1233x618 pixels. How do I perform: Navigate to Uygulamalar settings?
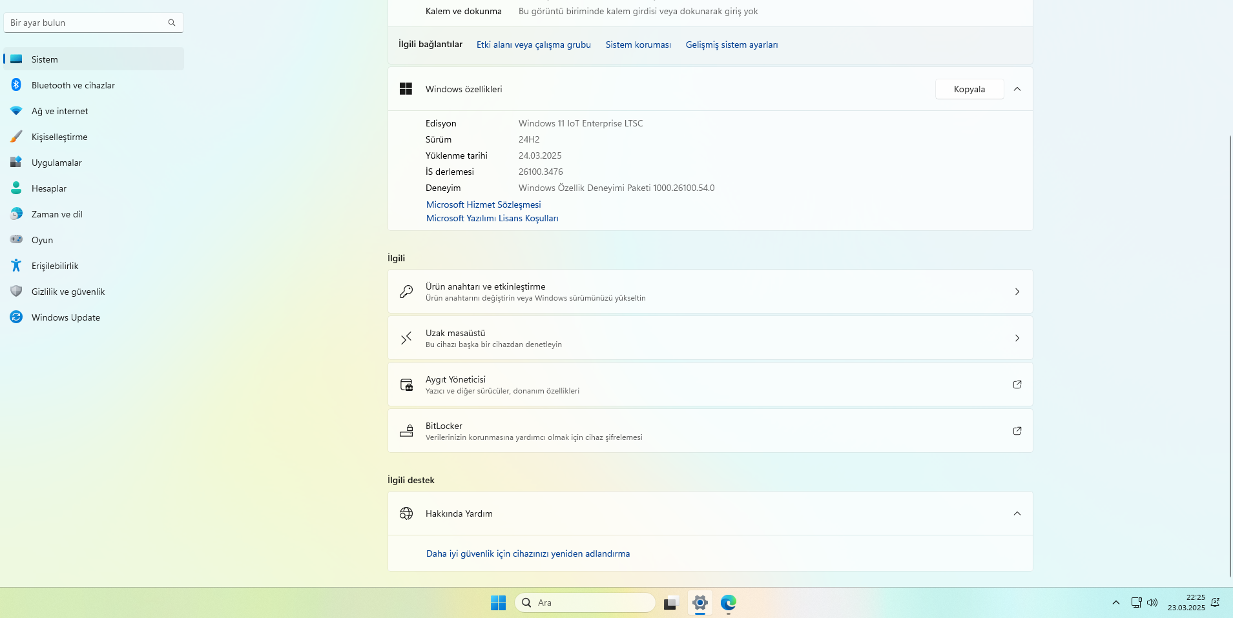pos(94,163)
